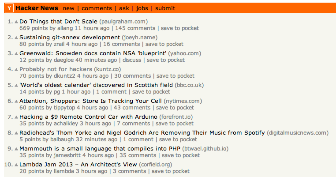336x177 pixels.
Task: View user pg's profile
Action: (57, 92)
